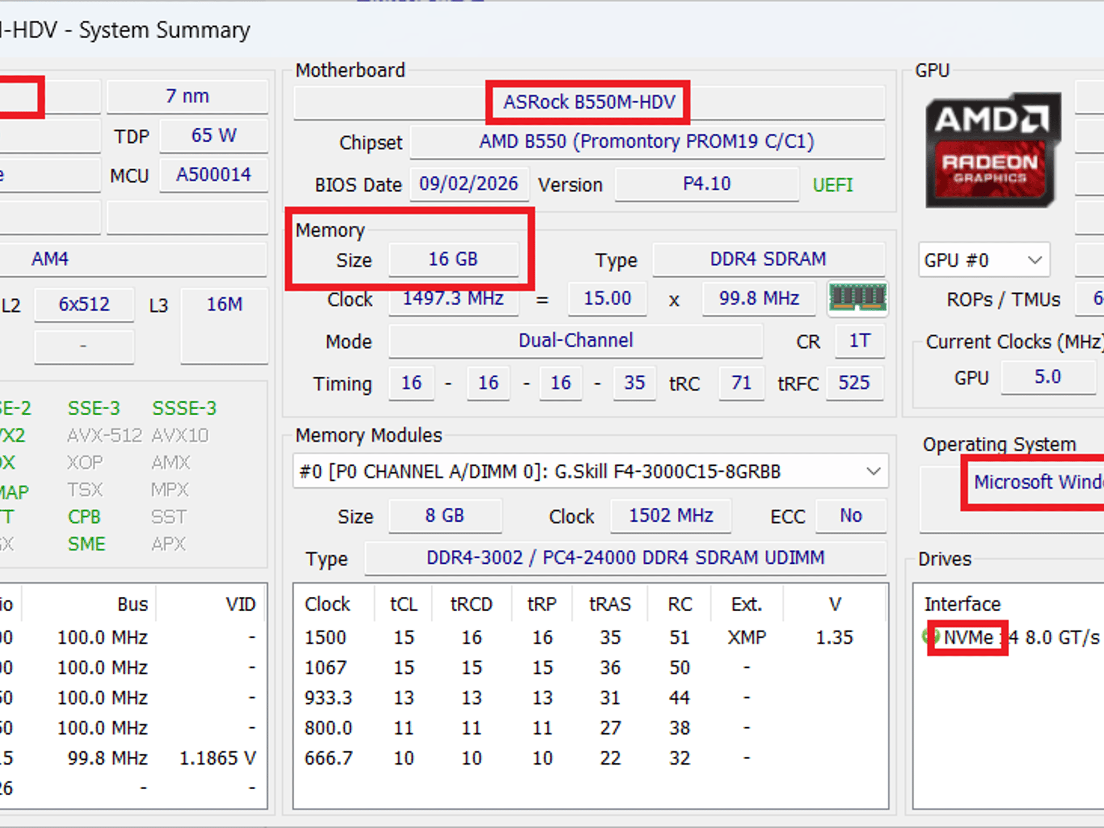Click the 1T command rate value
The image size is (1104, 828).
[x=859, y=341]
